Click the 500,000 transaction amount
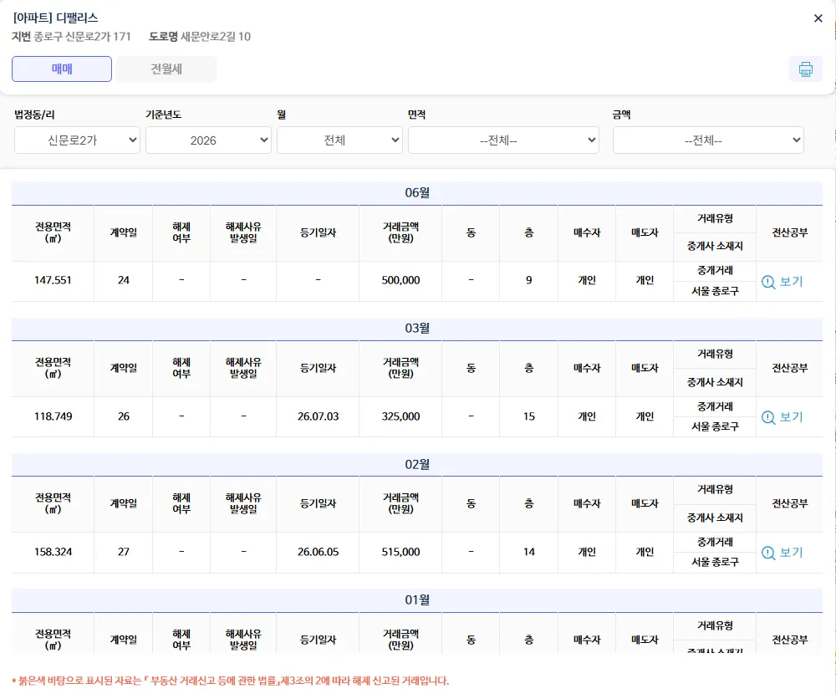This screenshot has width=836, height=694. coord(400,281)
